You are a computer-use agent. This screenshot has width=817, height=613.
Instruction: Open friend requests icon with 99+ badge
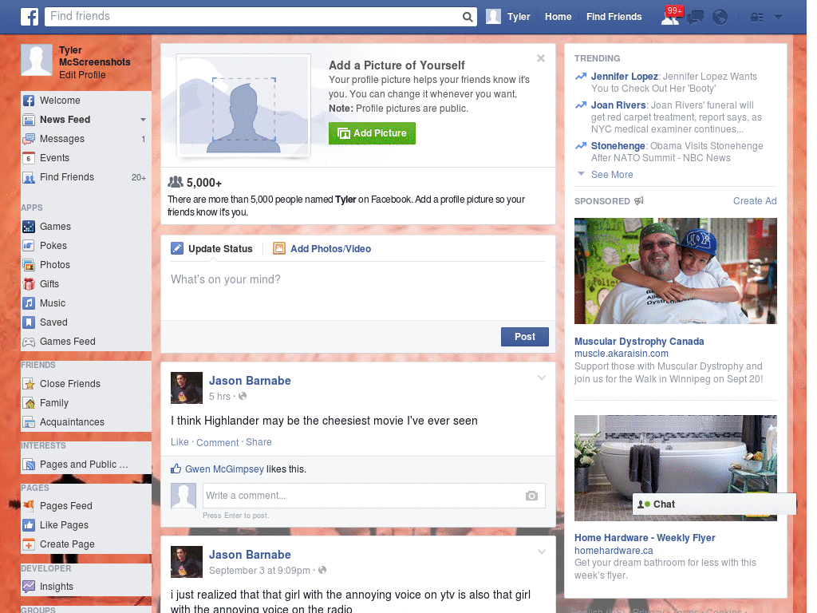coord(671,17)
